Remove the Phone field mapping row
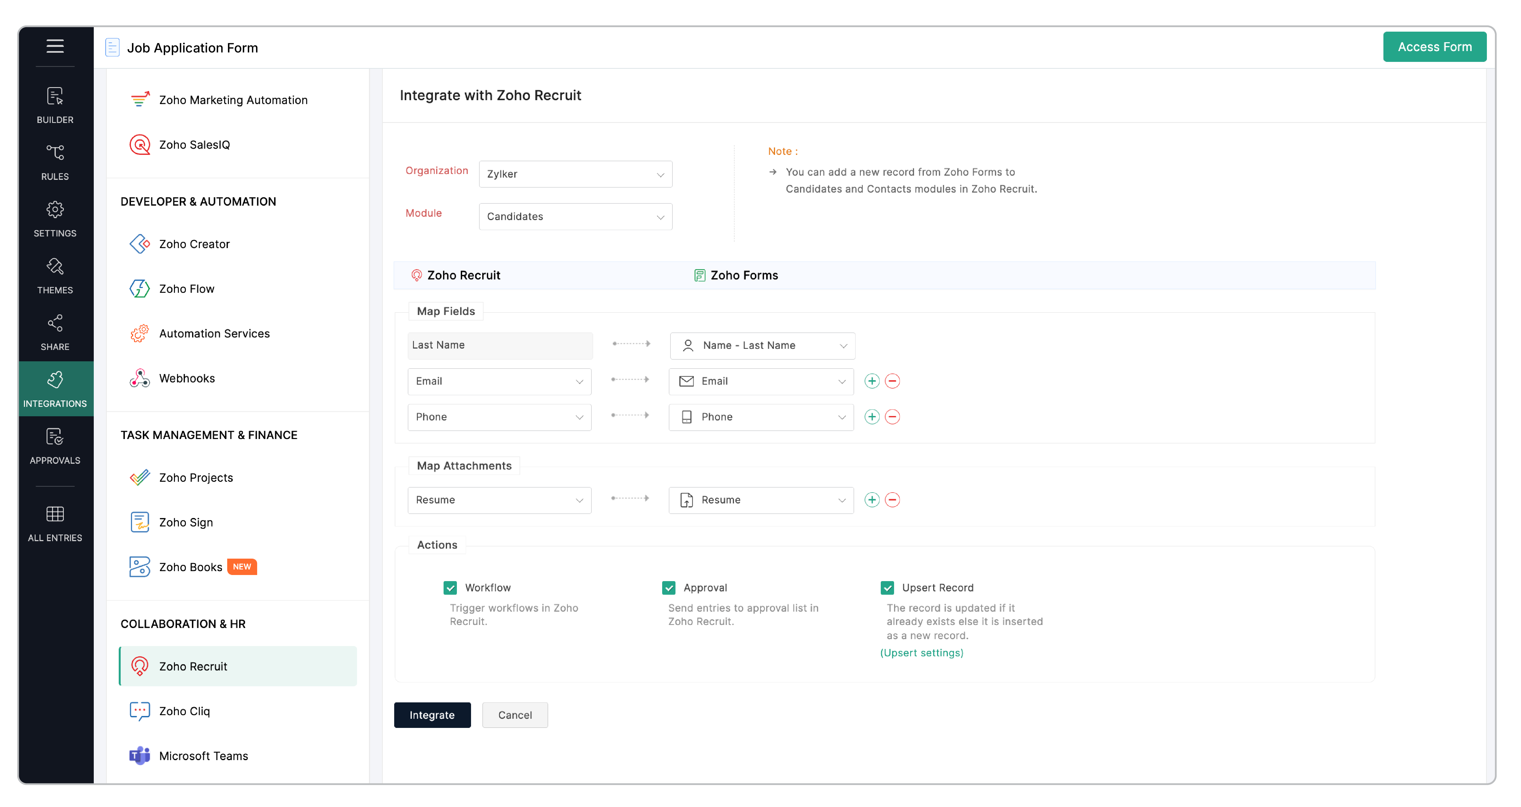 [892, 417]
